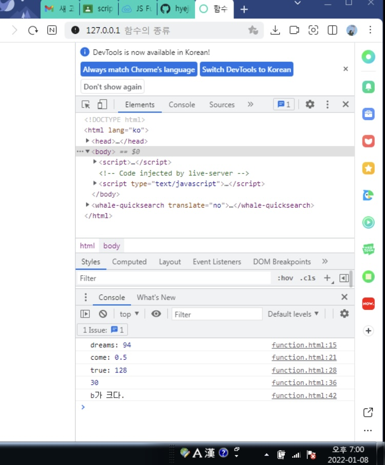This screenshot has height=465, width=385.
Task: Open the green play button sidebar icon
Action: (x=369, y=222)
